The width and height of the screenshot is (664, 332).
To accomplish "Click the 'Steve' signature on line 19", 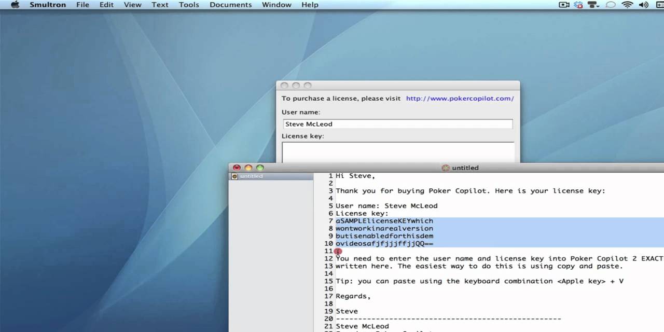I will coord(347,311).
